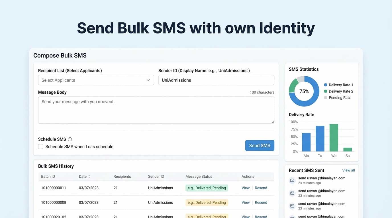Click the Message Status badge for batch 101000000011

pos(207,188)
